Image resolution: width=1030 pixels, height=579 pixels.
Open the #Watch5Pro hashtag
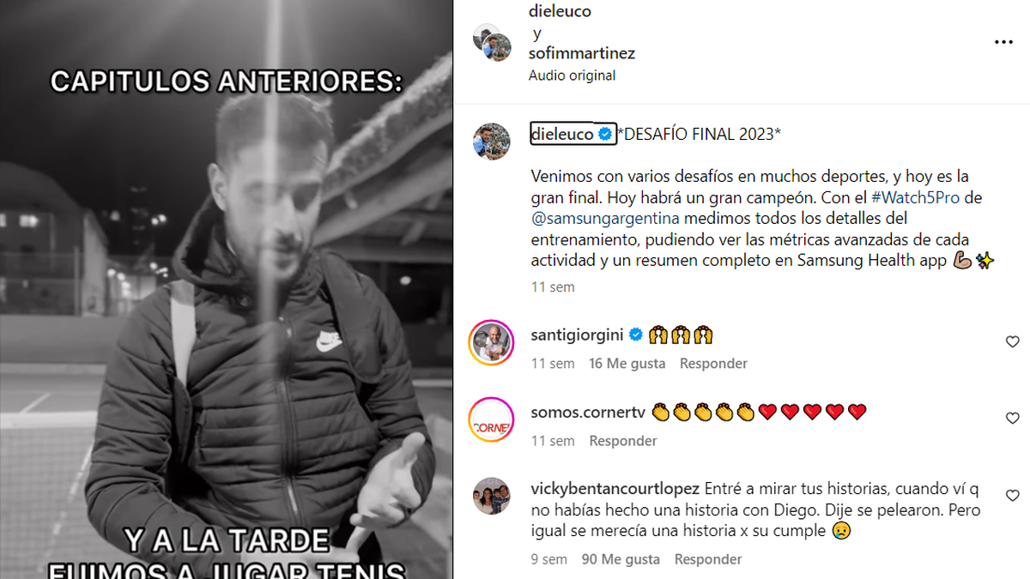click(913, 197)
